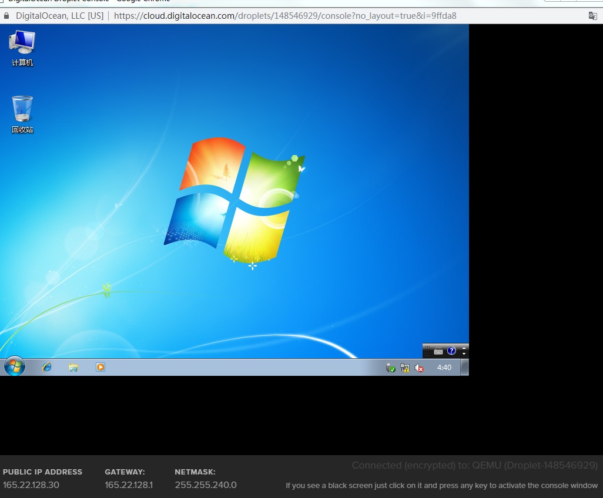Click the PUBLIC IP ADDRESS label

tap(42, 472)
